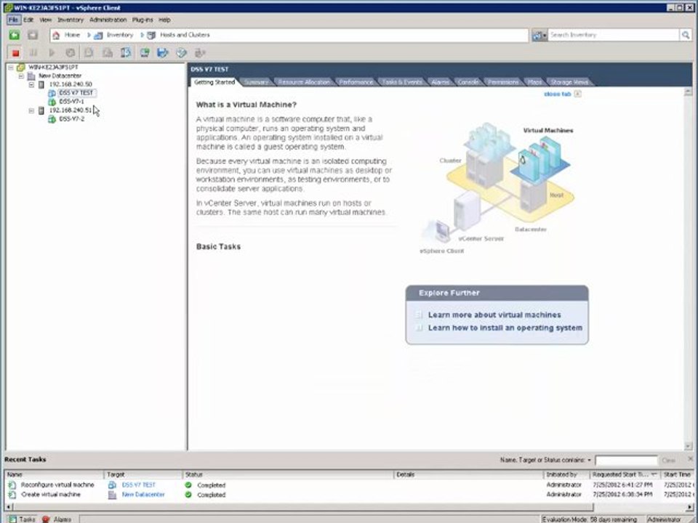Image resolution: width=698 pixels, height=523 pixels.
Task: Click the host icon for 192.168.240.51
Action: pos(41,110)
